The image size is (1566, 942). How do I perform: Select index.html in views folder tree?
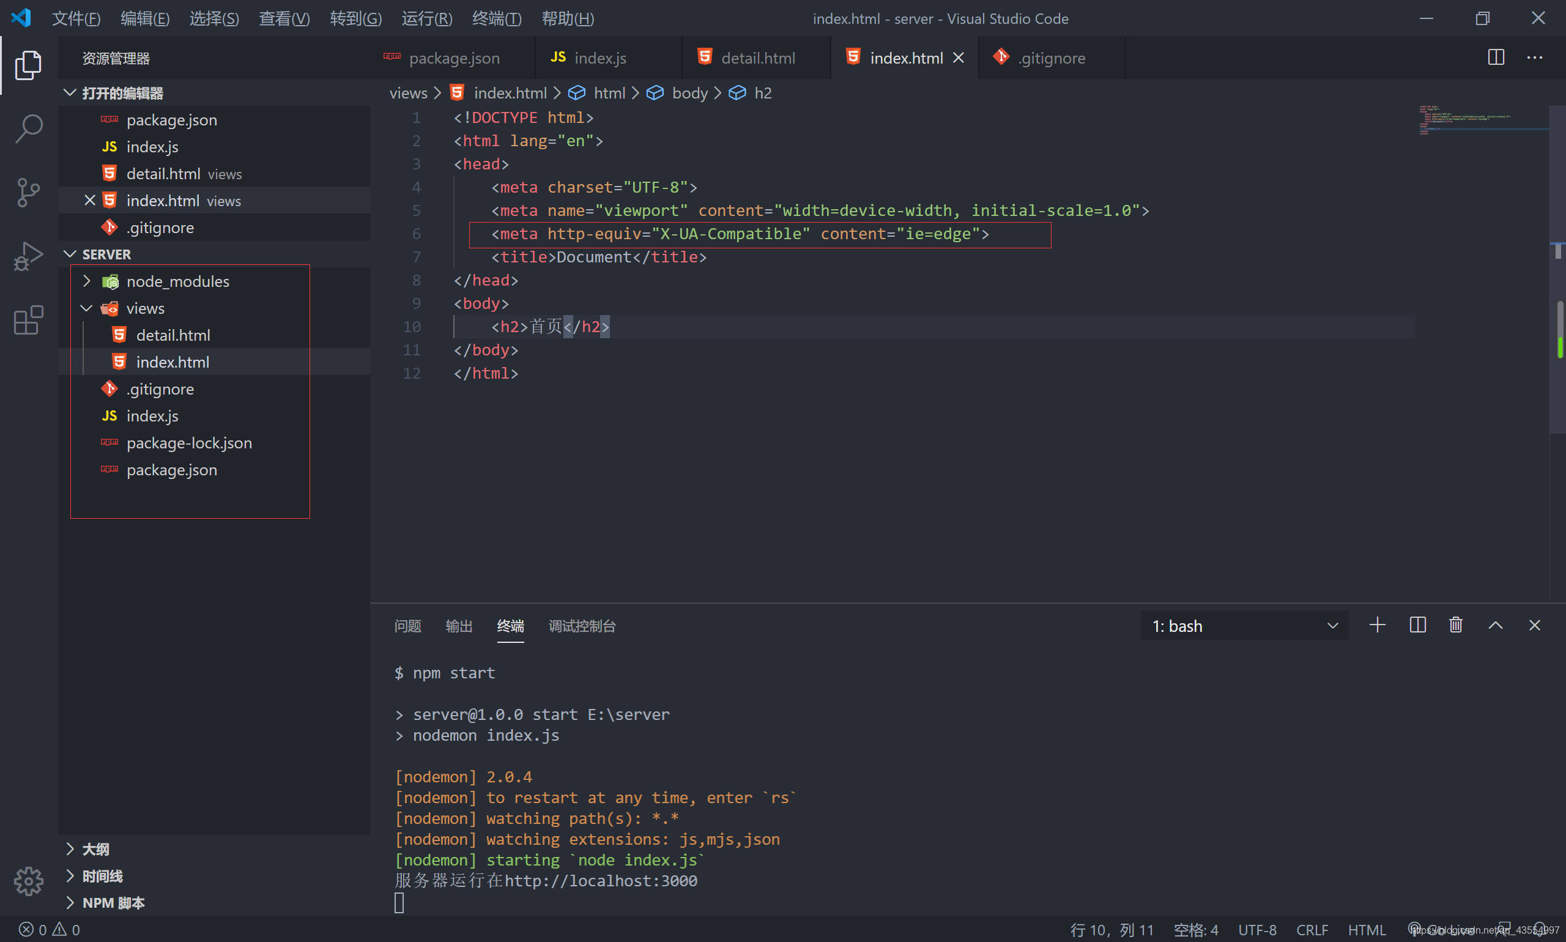(214, 362)
